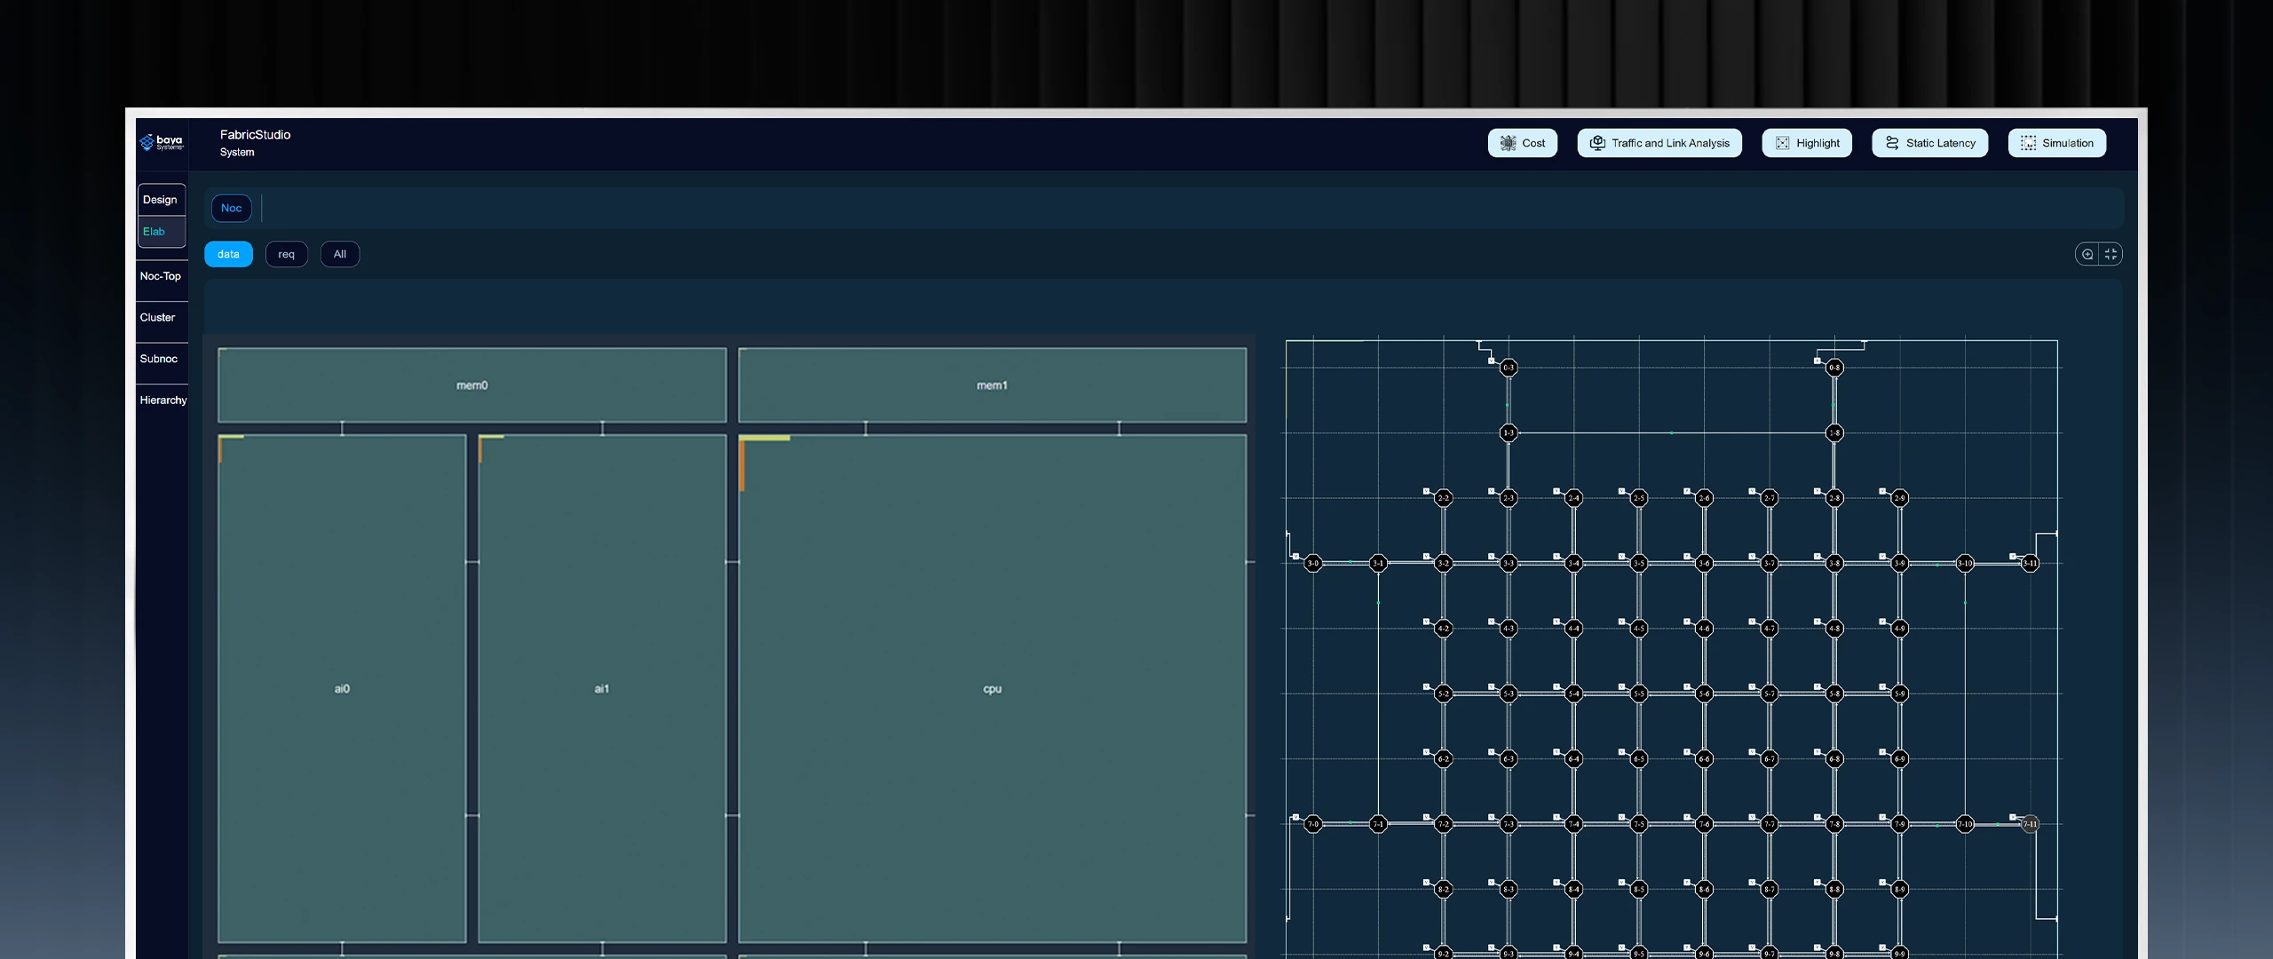Image resolution: width=2273 pixels, height=959 pixels.
Task: Click the zoom-in magnifier icon
Action: (2087, 254)
